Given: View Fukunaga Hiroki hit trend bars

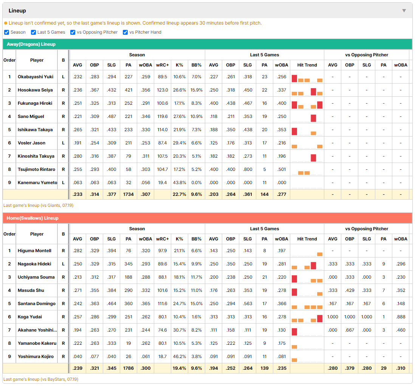Looking at the screenshot, I should pyautogui.click(x=307, y=105).
